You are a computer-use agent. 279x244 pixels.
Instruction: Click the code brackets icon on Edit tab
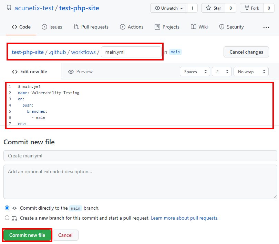pos(15,72)
